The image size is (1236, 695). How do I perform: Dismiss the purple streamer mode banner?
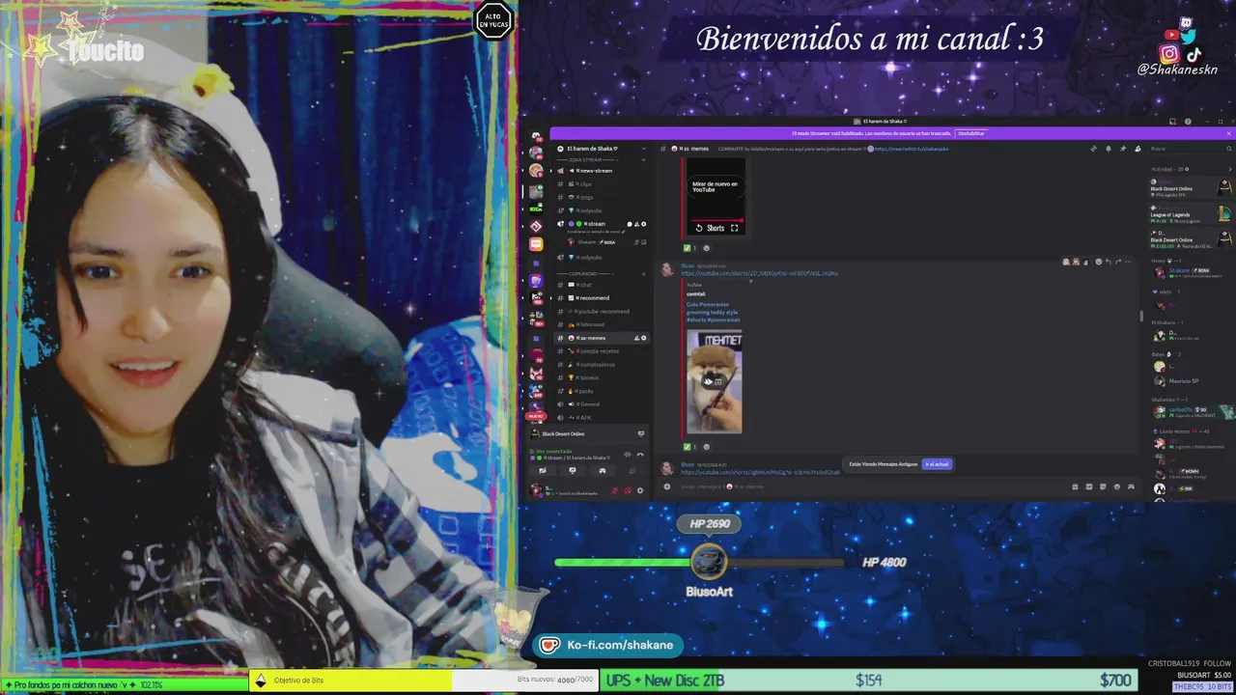pos(1228,133)
